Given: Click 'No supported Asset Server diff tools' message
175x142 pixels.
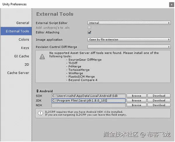Looking at the screenshot, I should click(x=104, y=55).
